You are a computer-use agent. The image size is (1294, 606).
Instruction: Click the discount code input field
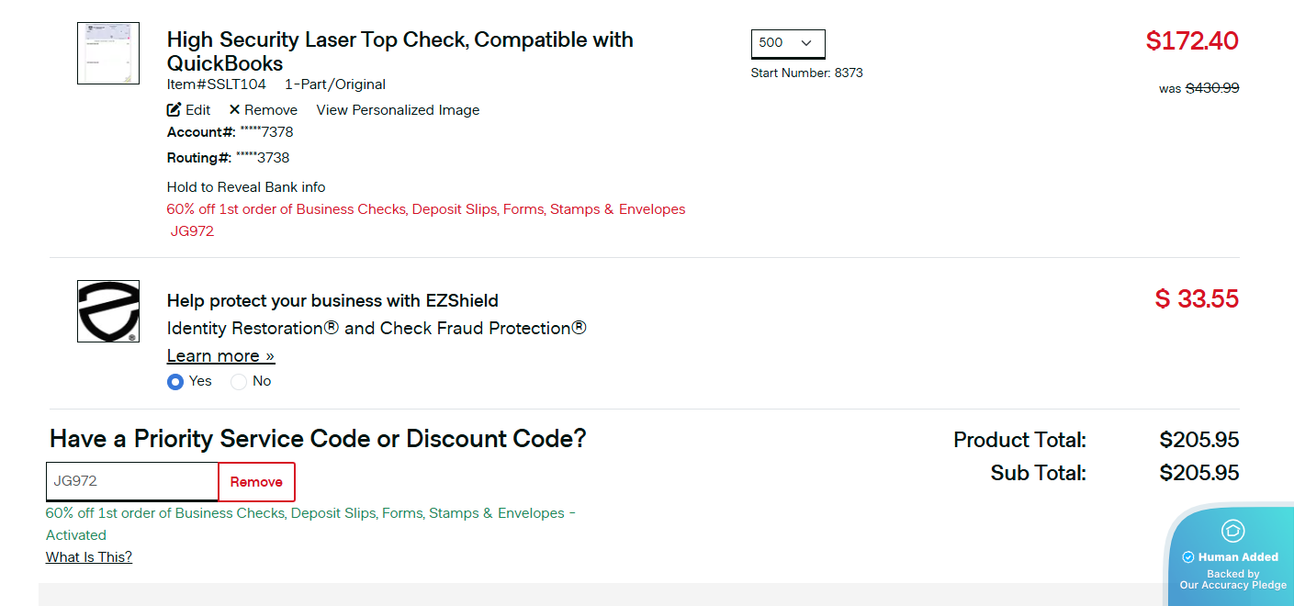click(132, 481)
